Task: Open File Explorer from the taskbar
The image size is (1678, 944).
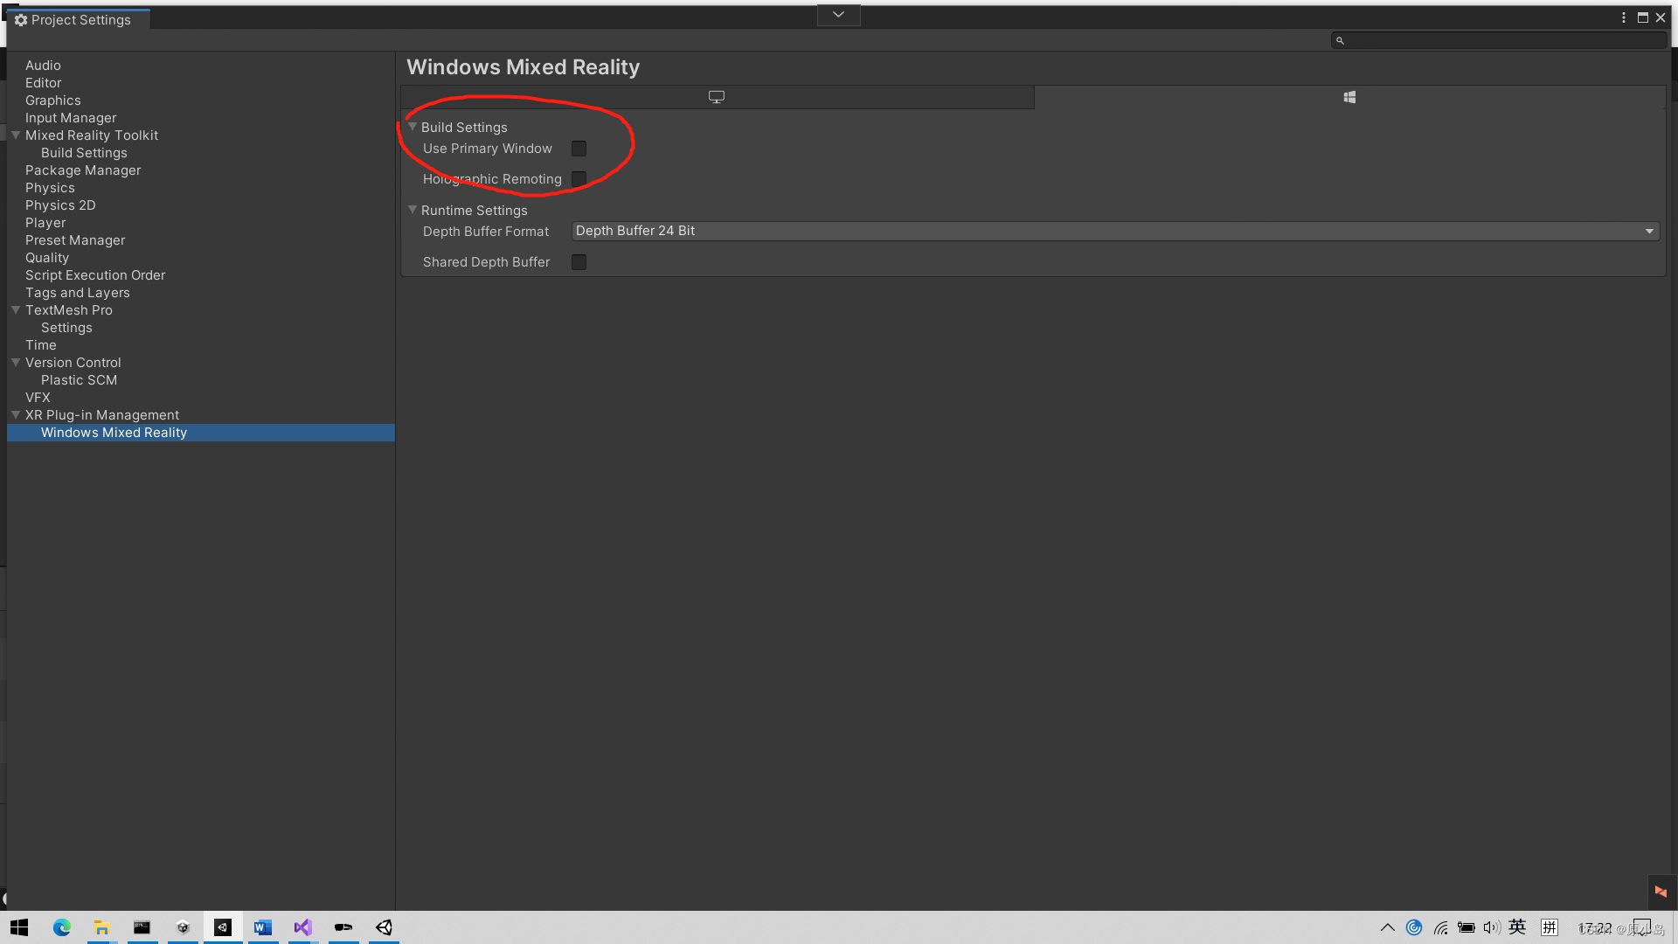Action: coord(101,927)
